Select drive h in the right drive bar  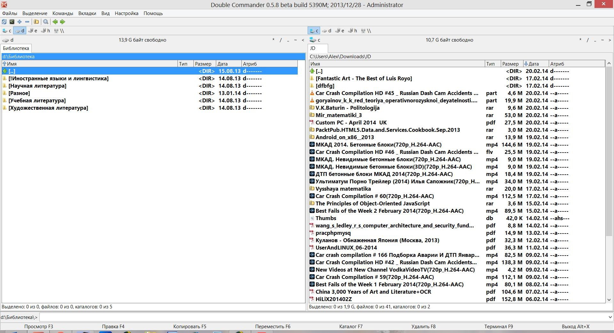click(x=352, y=31)
